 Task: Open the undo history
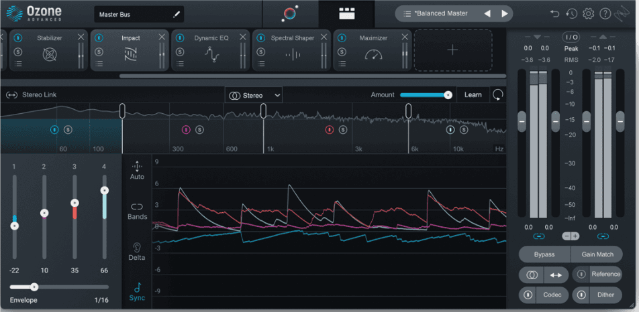[x=571, y=14]
